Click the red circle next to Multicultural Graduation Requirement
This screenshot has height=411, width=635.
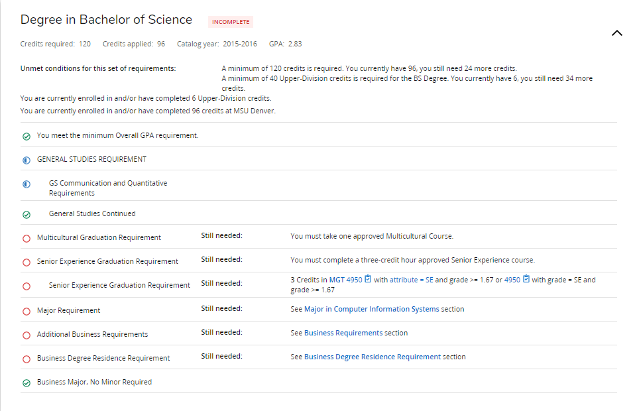tap(27, 239)
